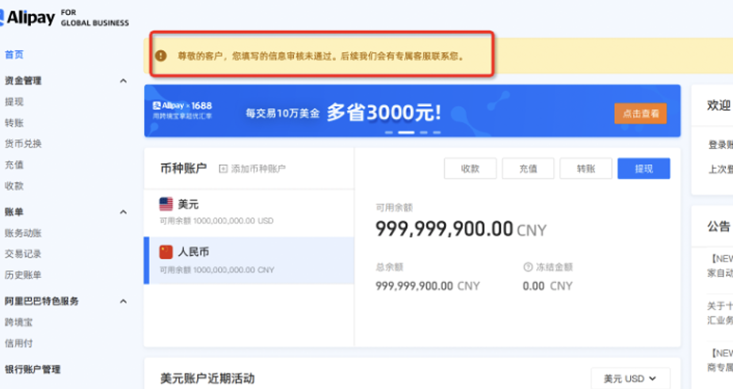
Task: Open 历史账单 in the sidebar
Action: pyautogui.click(x=23, y=275)
